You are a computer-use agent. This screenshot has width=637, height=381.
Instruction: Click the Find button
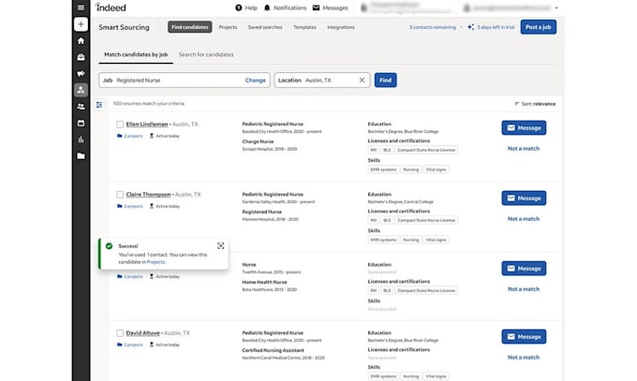click(386, 80)
